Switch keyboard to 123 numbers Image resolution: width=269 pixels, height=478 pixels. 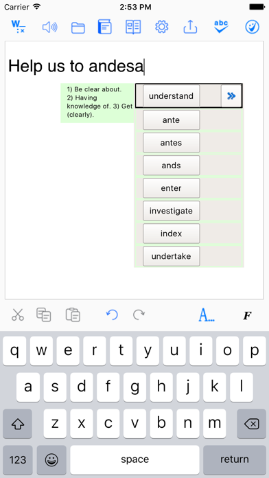tap(18, 459)
